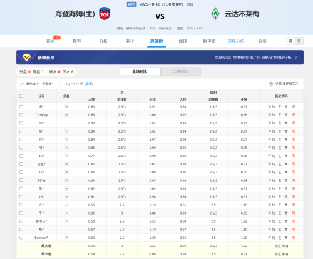Open the member banner right chevron arrow
313x259 pixels.
pos(296,58)
